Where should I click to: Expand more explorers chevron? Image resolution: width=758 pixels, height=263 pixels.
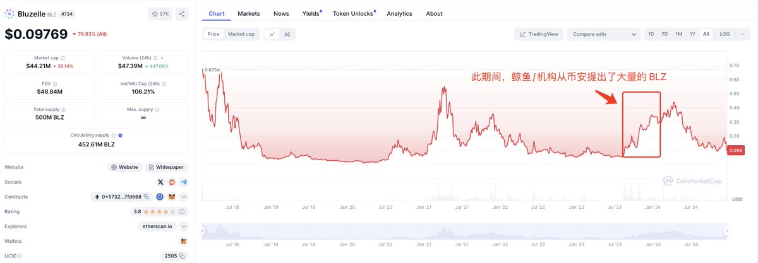[184, 226]
